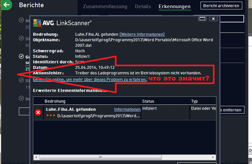
Task: Click the bottom report checkmark icon in list
Action: (x=21, y=98)
